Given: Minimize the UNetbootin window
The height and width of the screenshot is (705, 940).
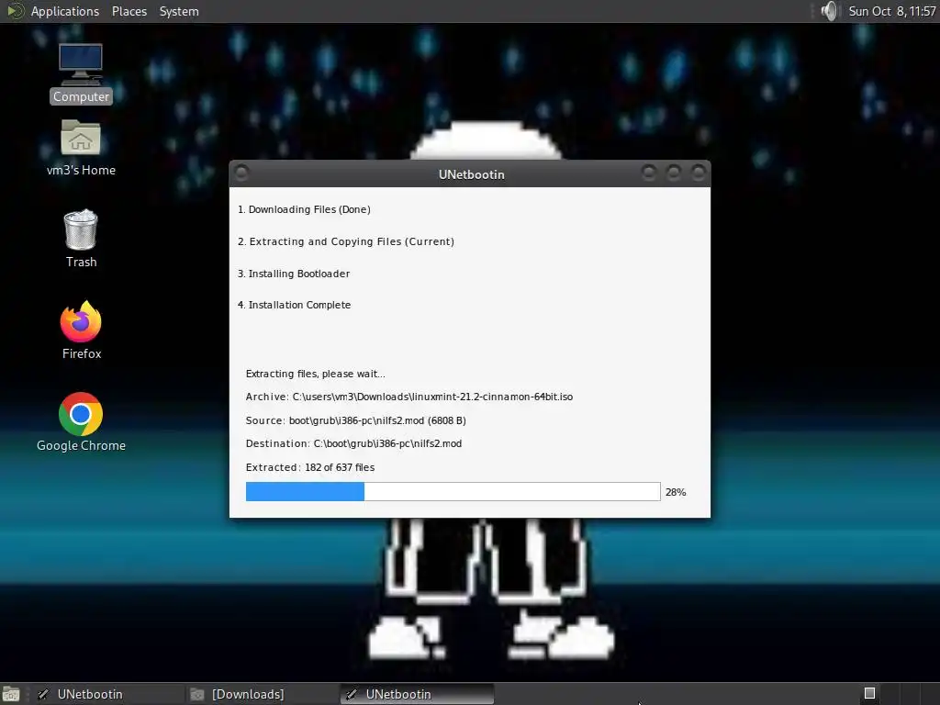Looking at the screenshot, I should click(x=649, y=173).
